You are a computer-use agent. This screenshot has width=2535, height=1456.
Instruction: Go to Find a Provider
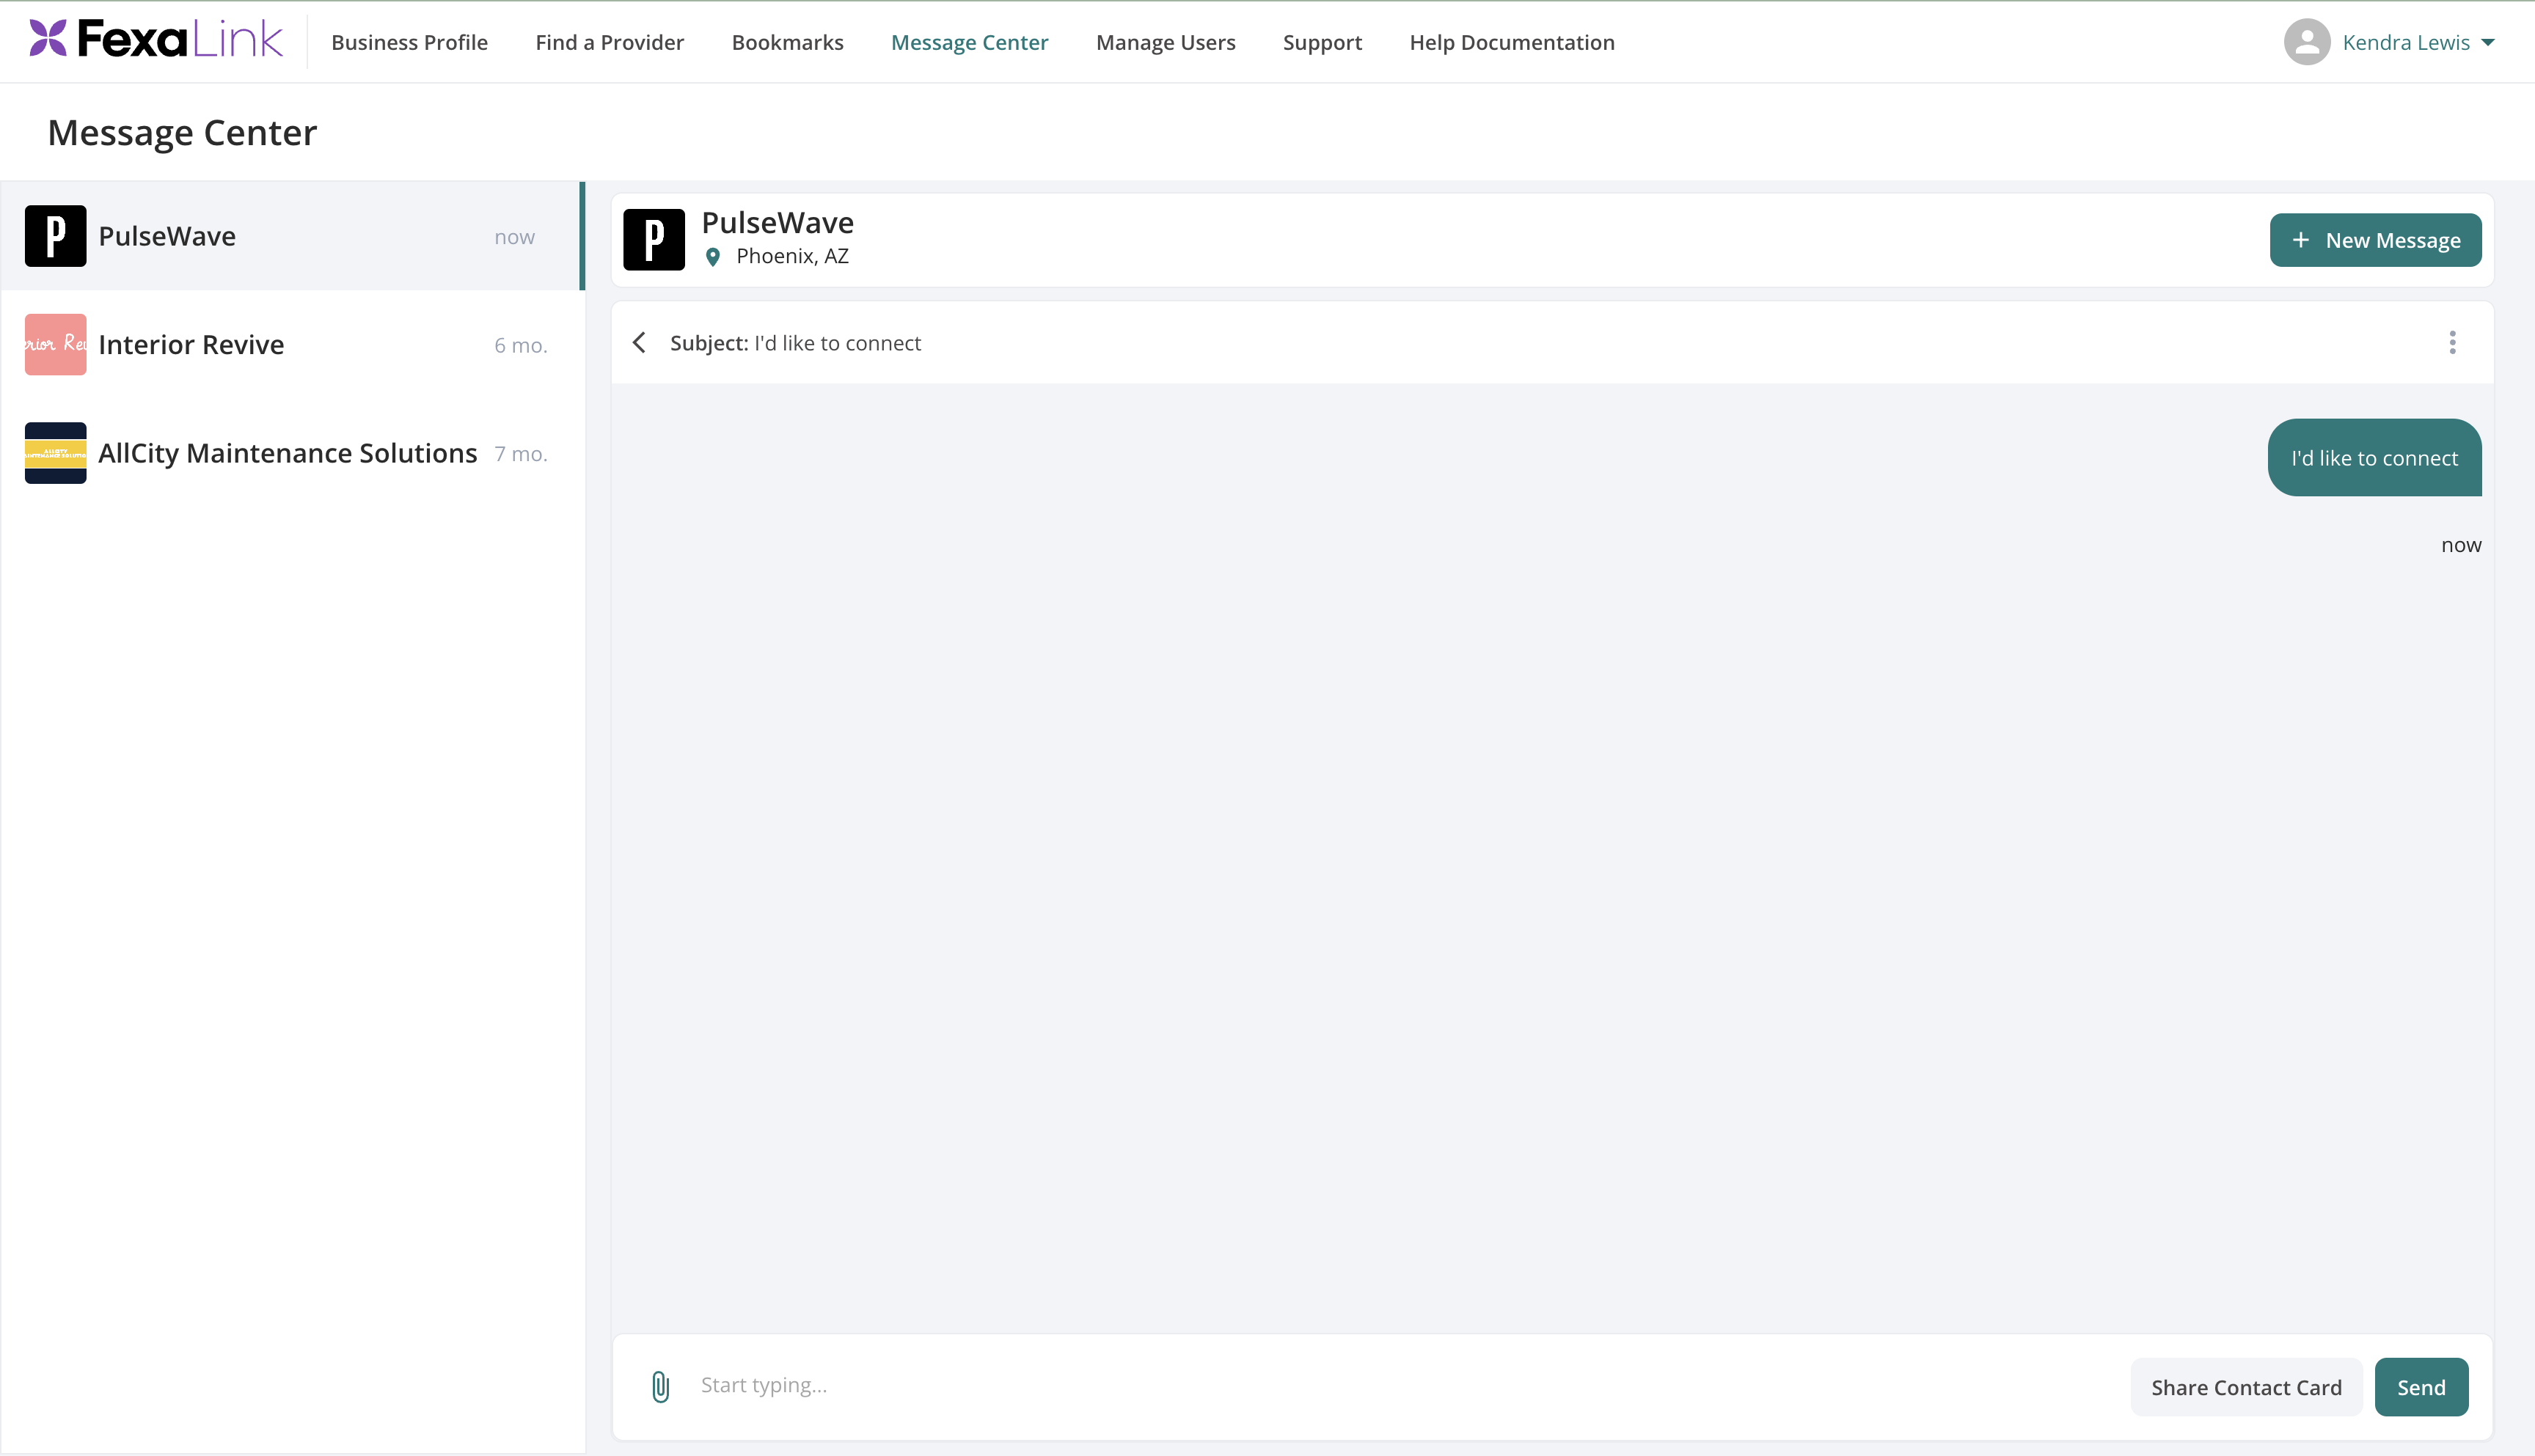tap(610, 42)
